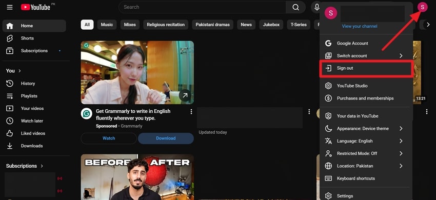Select the All filter chip
Screen dimensions: 436x200
(x=87, y=25)
